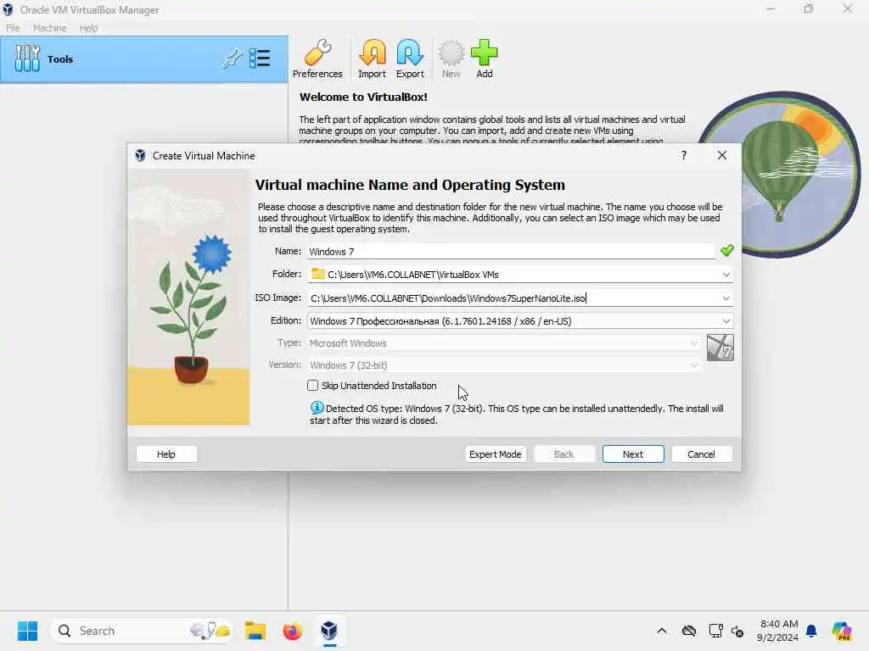Open File Explorer from the taskbar
The height and width of the screenshot is (651, 869).
pyautogui.click(x=255, y=631)
